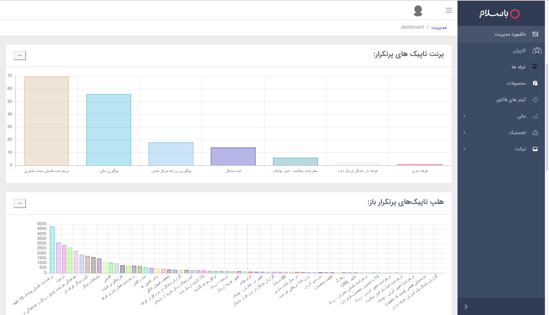
Task: Open the user avatar profile icon
Action: (418, 11)
